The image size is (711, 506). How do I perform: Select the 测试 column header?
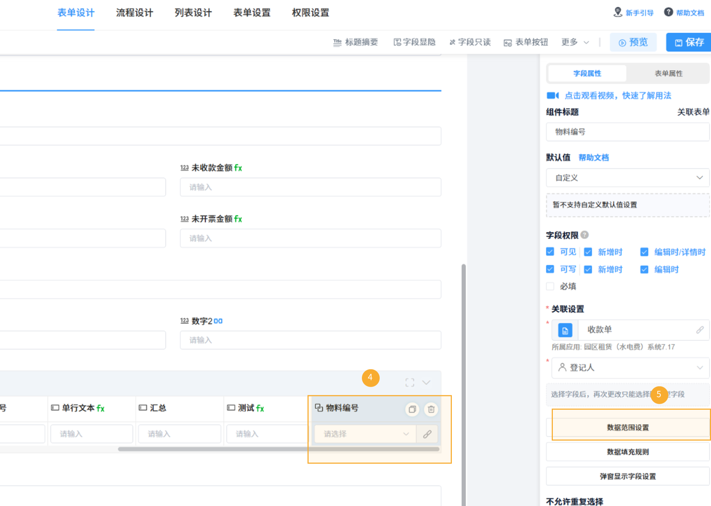coord(268,408)
